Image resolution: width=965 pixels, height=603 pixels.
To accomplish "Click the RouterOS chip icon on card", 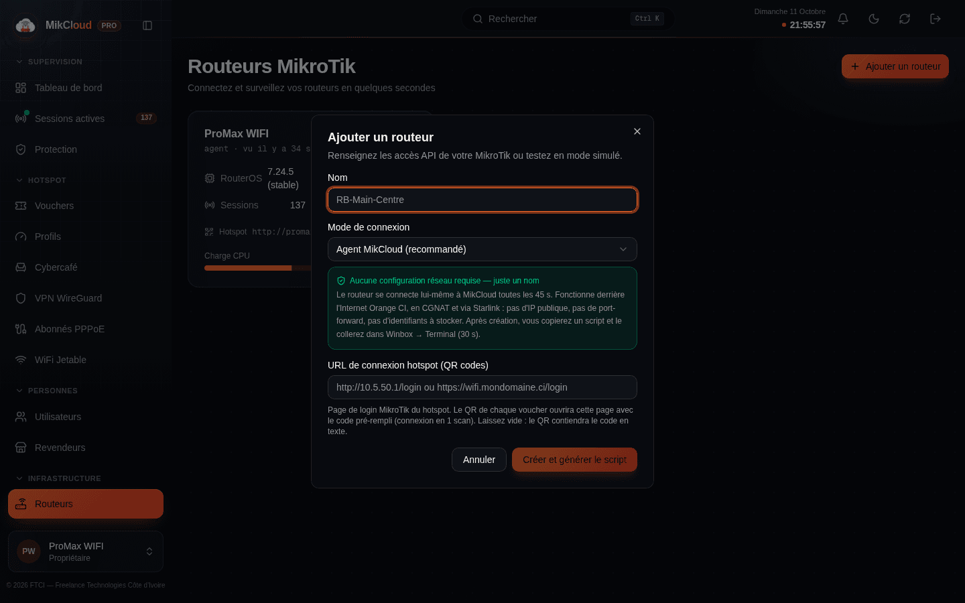I will pyautogui.click(x=210, y=178).
